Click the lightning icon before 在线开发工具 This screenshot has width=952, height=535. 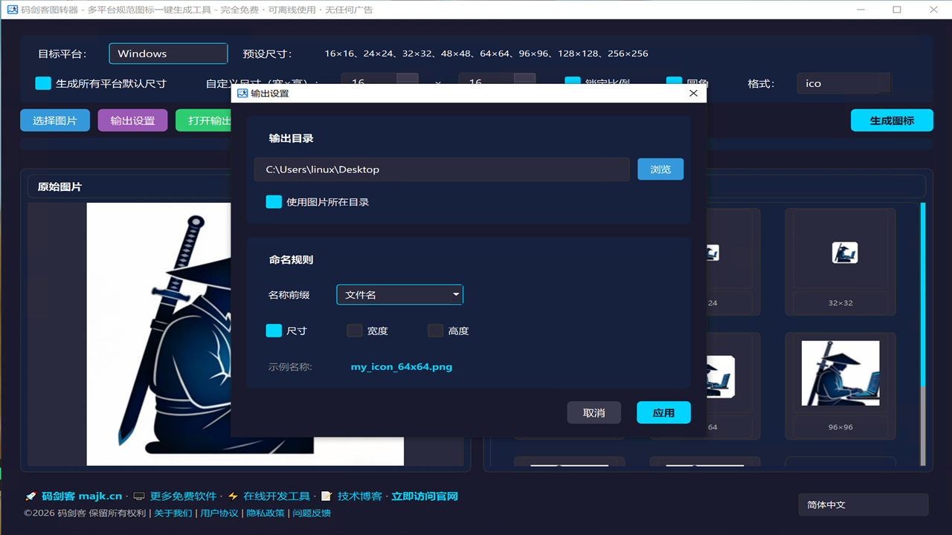(x=233, y=496)
